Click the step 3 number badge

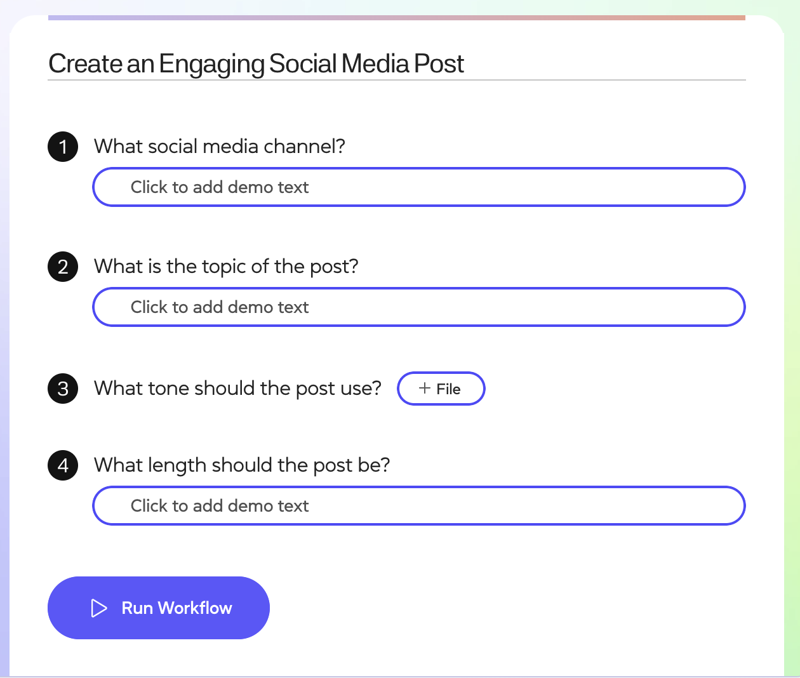click(63, 389)
